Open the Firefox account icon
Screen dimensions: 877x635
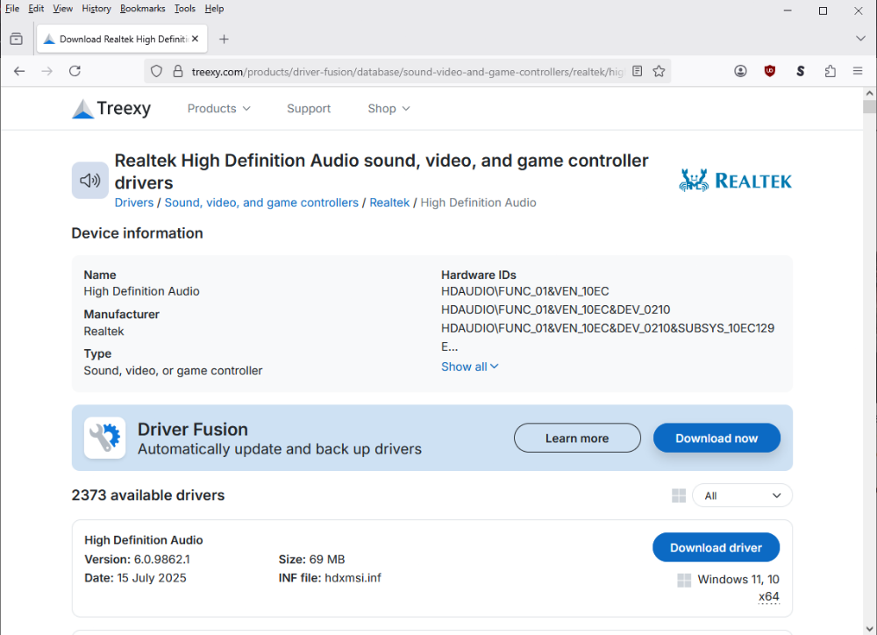click(x=741, y=71)
